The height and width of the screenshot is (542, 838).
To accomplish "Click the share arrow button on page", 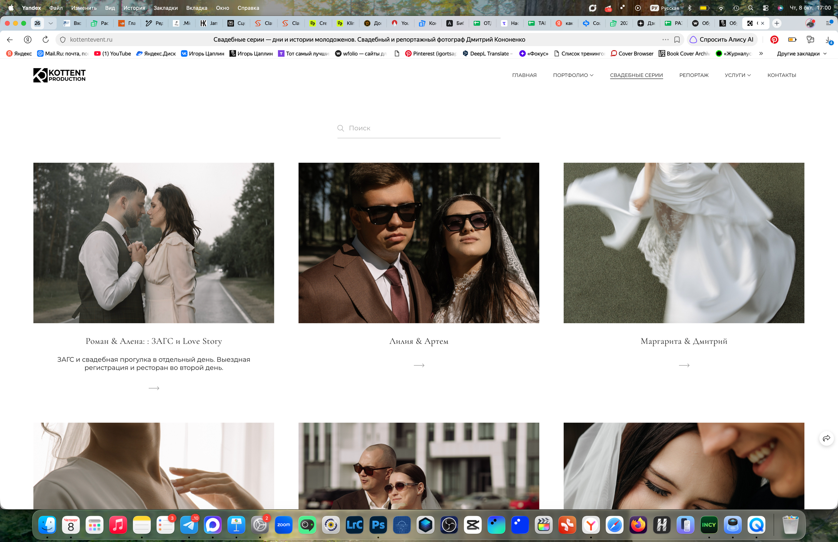I will click(x=827, y=438).
